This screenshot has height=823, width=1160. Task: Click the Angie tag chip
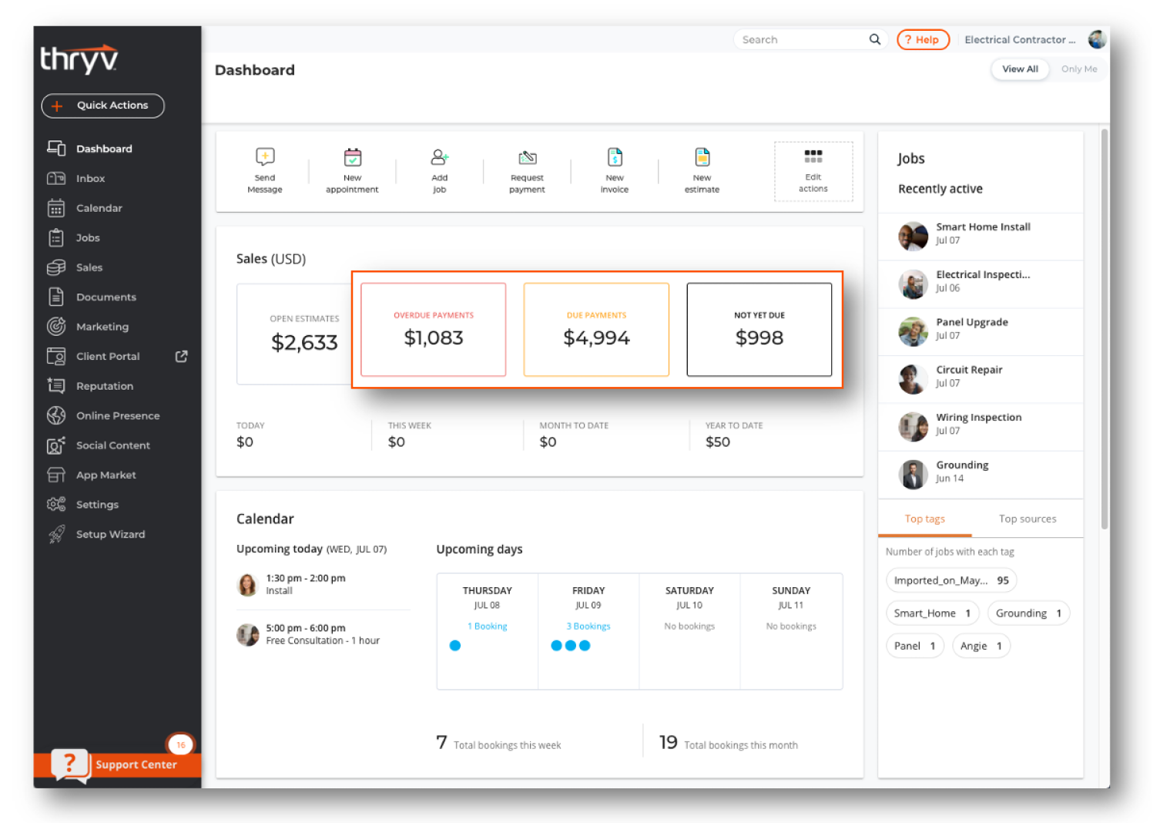981,646
